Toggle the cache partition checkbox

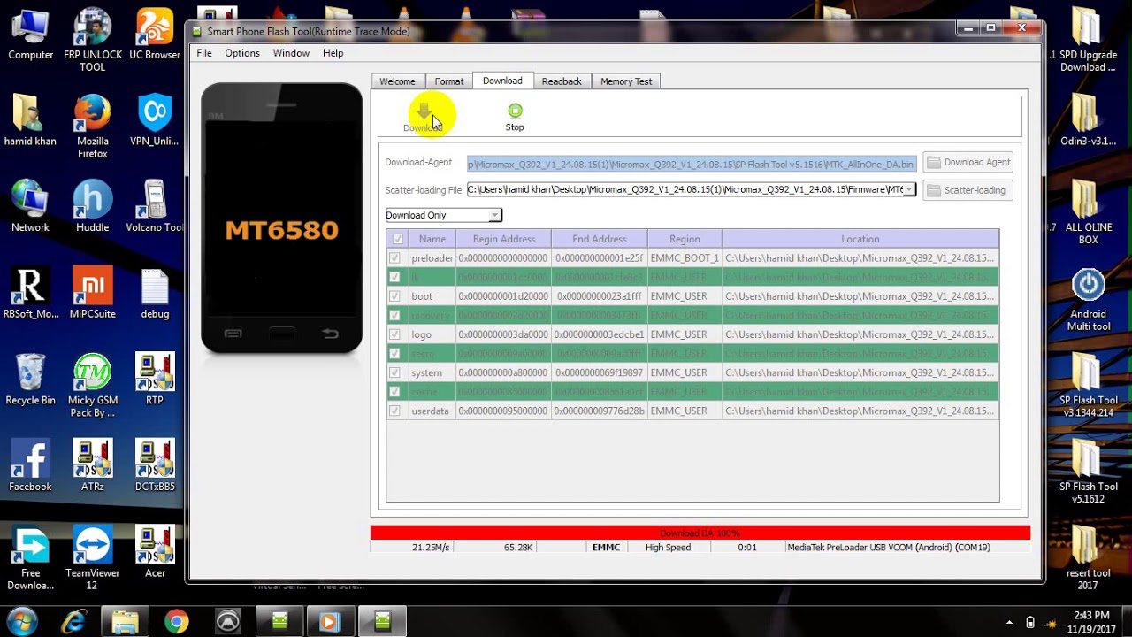(394, 391)
